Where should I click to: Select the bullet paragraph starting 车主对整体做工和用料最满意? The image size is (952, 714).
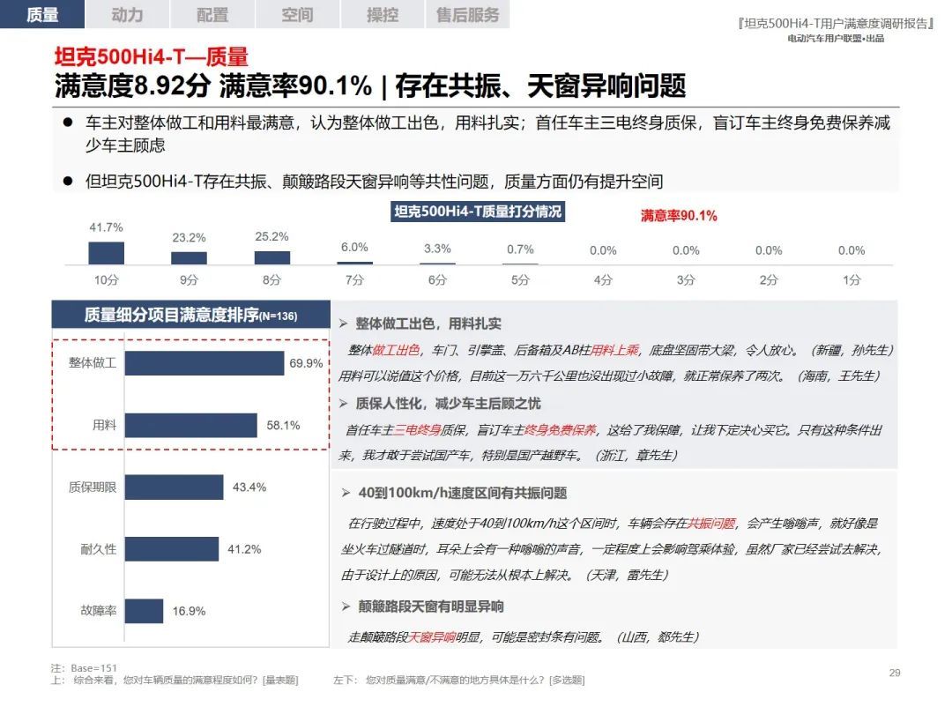pyautogui.click(x=487, y=134)
